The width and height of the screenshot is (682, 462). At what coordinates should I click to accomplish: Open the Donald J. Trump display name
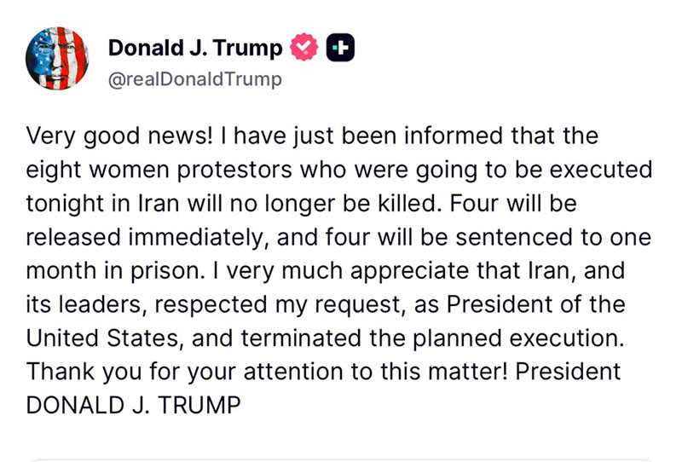pyautogui.click(x=194, y=49)
